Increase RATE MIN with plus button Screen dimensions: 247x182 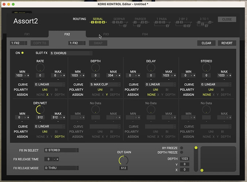pyautogui.click(x=28, y=75)
